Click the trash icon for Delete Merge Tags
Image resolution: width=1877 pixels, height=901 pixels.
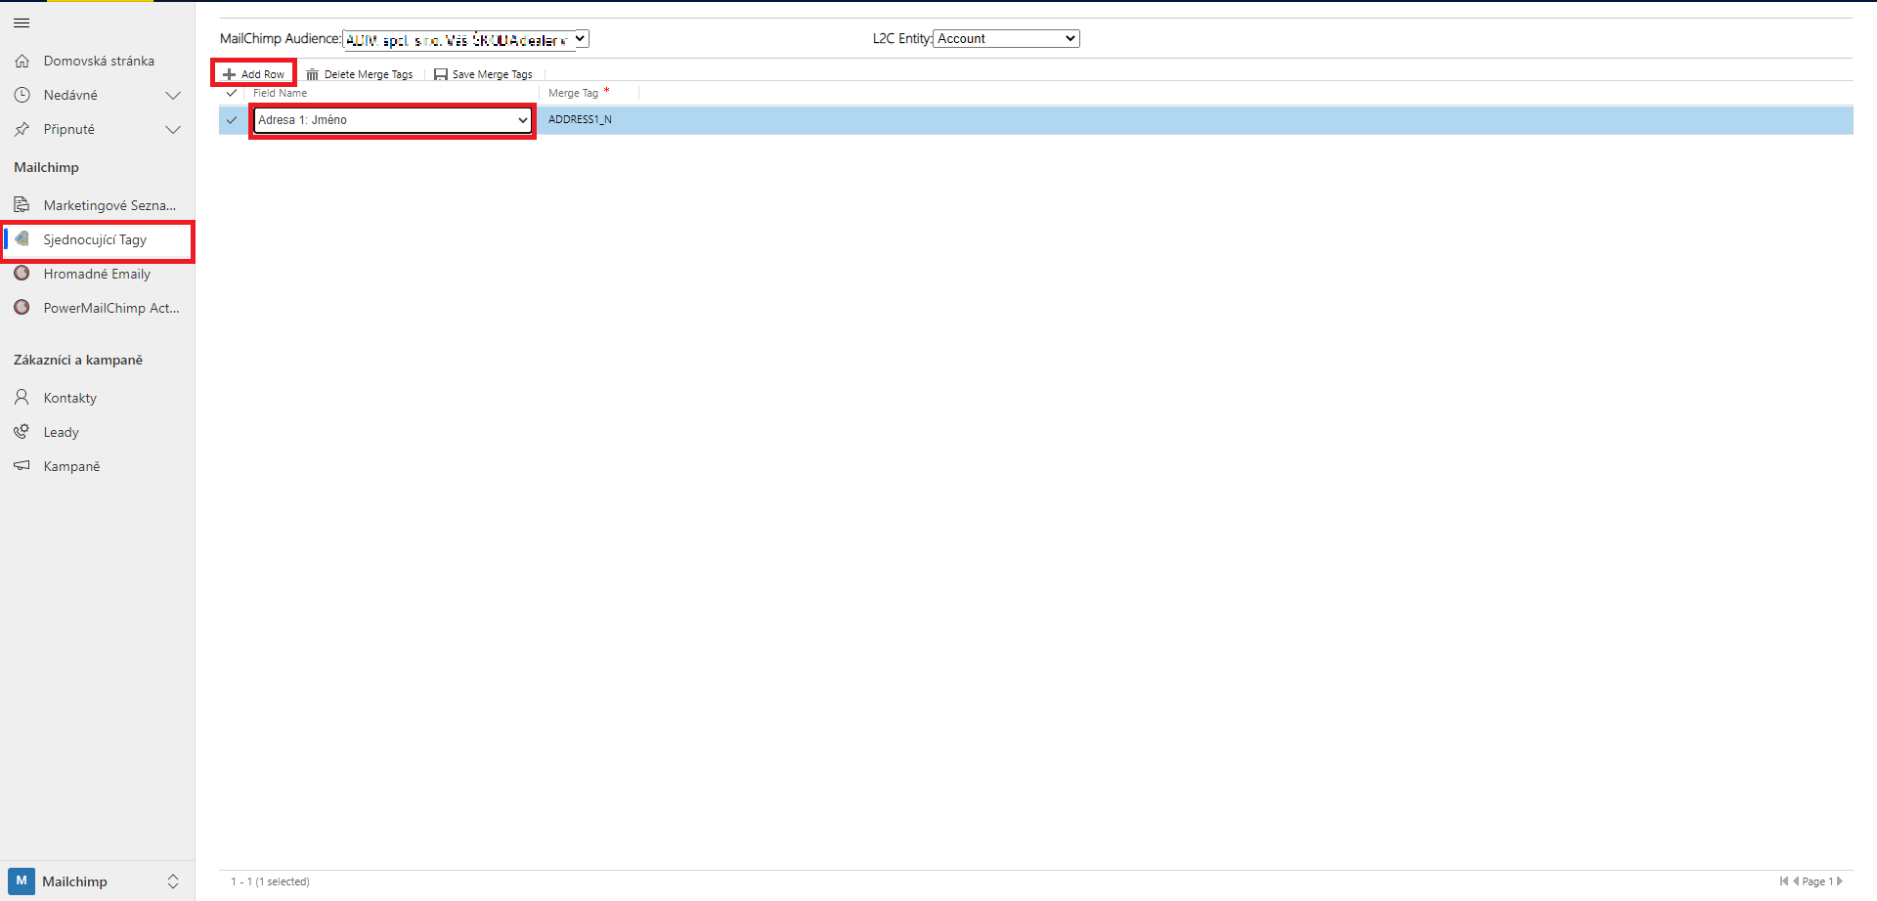(312, 74)
